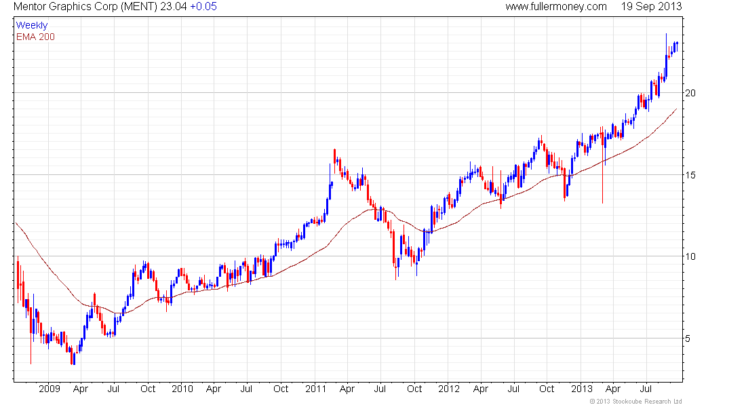Viewport: 746px width, 407px height.
Task: Open the www.fullermoney.com link text
Action: (x=556, y=7)
